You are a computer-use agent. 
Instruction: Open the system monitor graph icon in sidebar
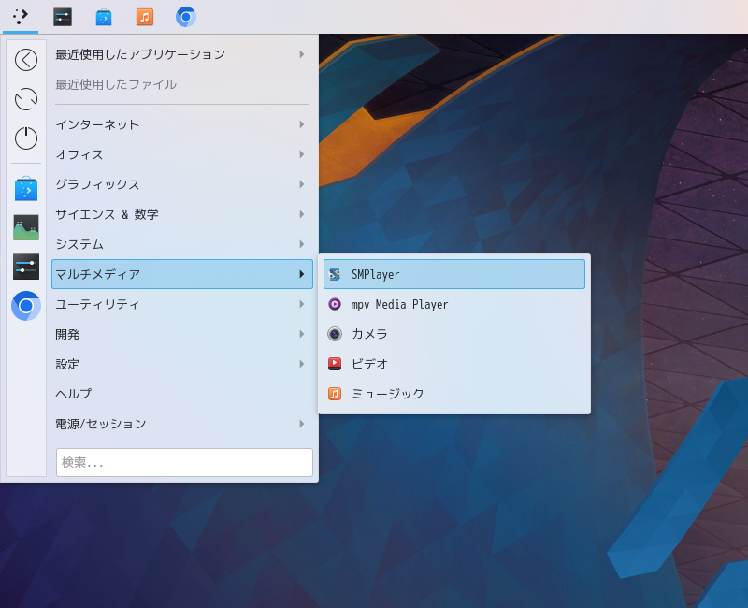point(26,227)
